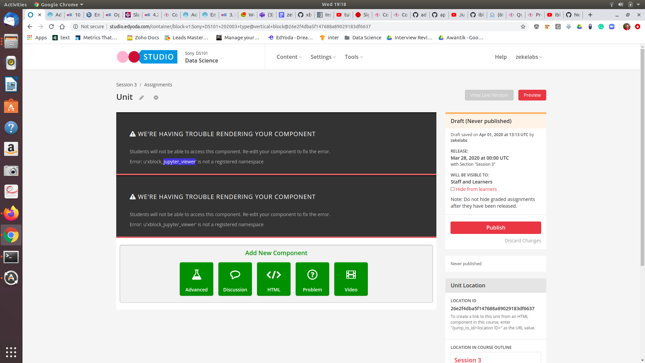645x363 pixels.
Task: Open the Studio home logo
Action: pos(147,57)
